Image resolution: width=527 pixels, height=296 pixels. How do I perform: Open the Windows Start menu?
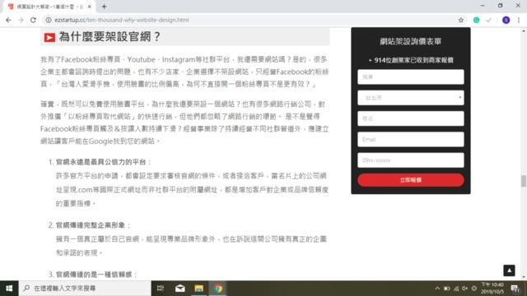[x=9, y=289]
